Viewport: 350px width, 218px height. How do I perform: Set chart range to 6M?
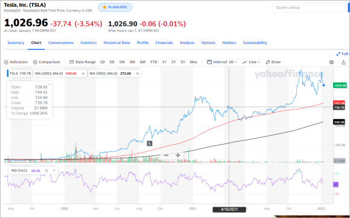point(142,62)
